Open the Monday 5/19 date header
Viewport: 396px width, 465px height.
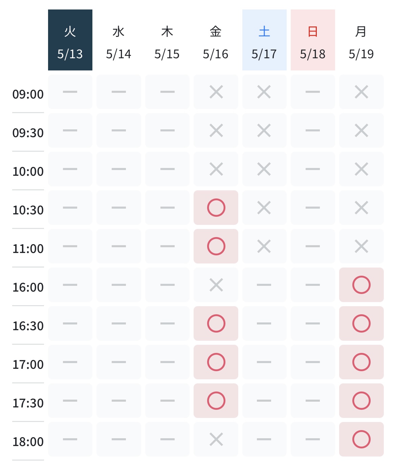coord(361,40)
